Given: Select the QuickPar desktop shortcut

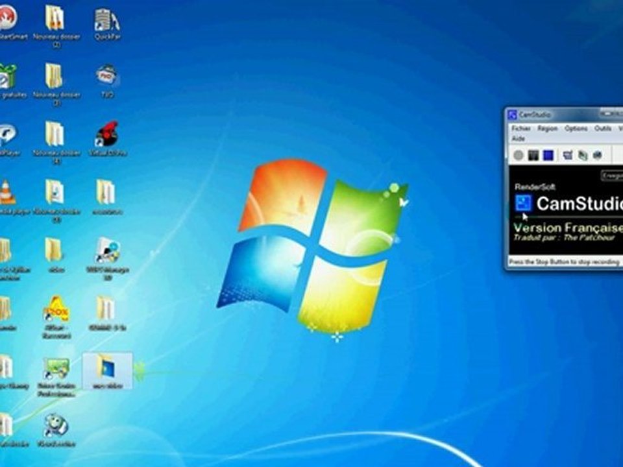Looking at the screenshot, I should pos(107,24).
